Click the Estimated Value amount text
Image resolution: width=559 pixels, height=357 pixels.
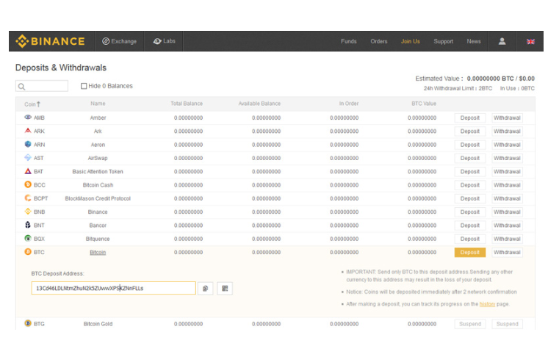[501, 79]
